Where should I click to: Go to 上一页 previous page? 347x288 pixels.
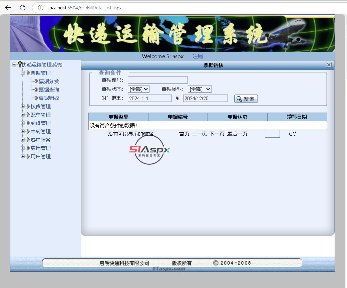coord(199,134)
